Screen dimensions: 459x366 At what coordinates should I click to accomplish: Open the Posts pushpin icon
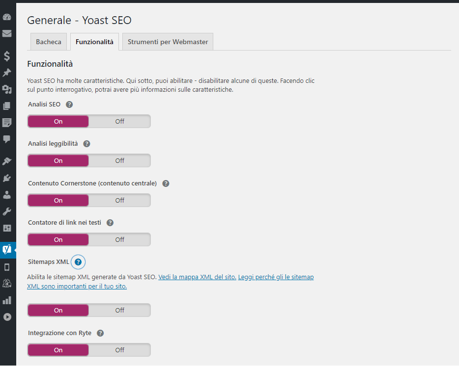click(7, 73)
